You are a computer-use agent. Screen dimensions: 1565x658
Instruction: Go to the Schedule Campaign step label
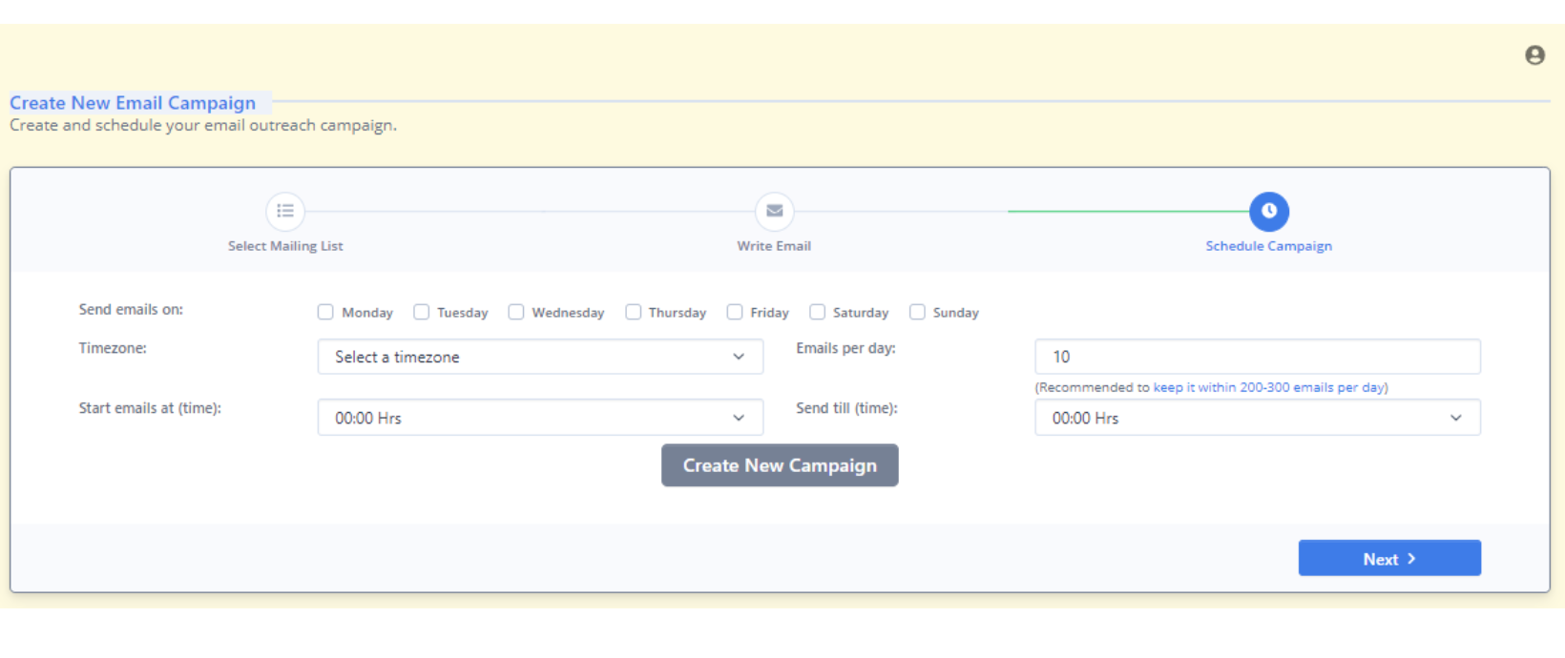[1268, 246]
